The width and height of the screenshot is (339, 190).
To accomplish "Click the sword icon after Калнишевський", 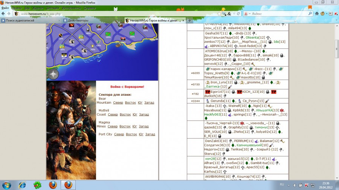I will tap(271, 145).
